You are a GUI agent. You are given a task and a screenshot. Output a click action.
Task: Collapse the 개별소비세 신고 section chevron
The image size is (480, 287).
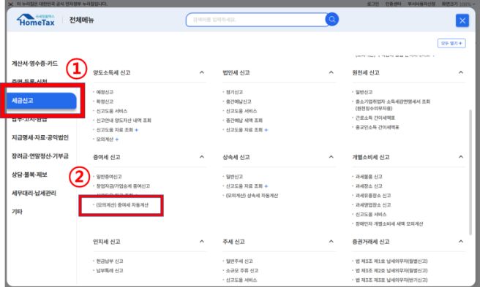461,157
